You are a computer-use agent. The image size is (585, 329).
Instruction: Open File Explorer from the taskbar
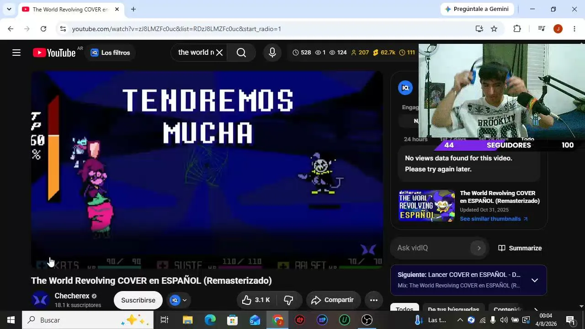point(187,320)
